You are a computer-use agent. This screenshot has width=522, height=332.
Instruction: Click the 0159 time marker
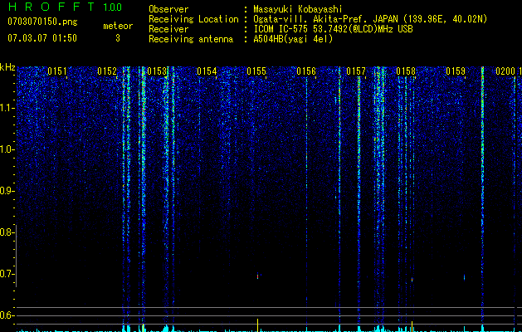[x=456, y=71]
